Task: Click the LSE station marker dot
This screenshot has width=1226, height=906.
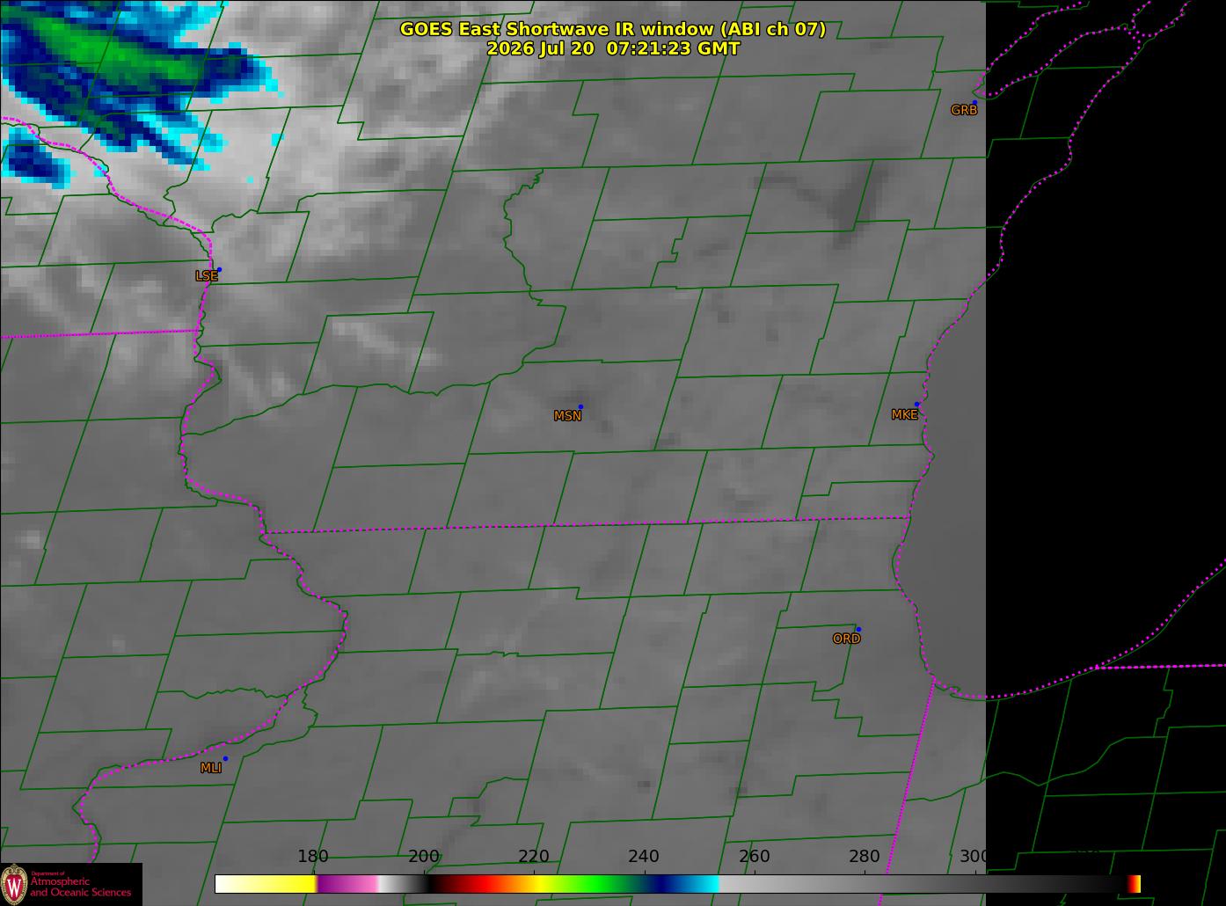Action: (x=219, y=269)
